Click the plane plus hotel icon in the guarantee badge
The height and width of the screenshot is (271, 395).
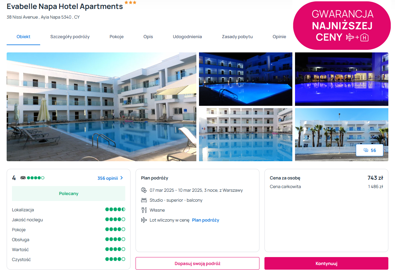tap(357, 37)
